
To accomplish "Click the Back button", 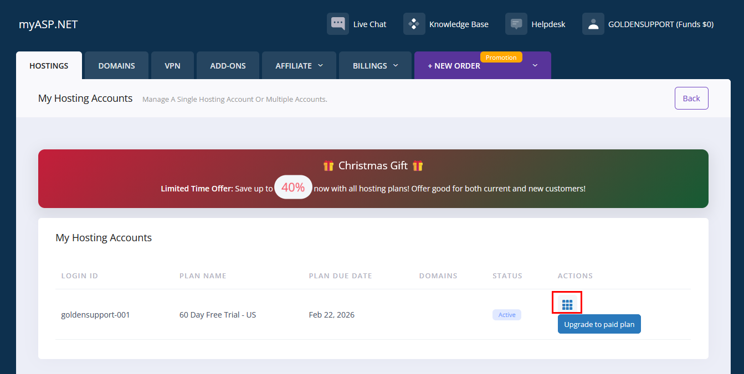I will click(x=691, y=98).
